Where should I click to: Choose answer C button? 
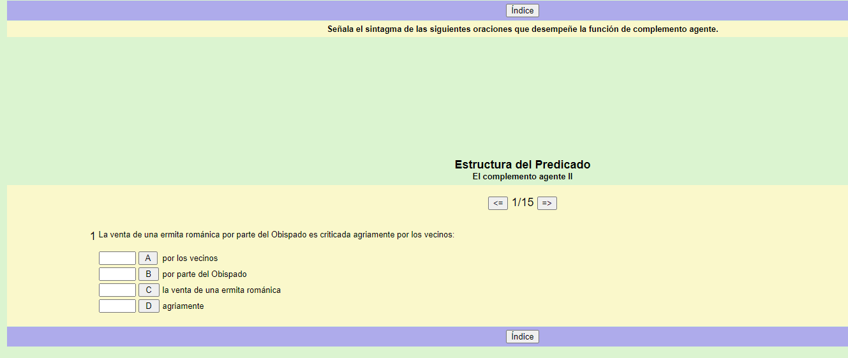(x=149, y=290)
